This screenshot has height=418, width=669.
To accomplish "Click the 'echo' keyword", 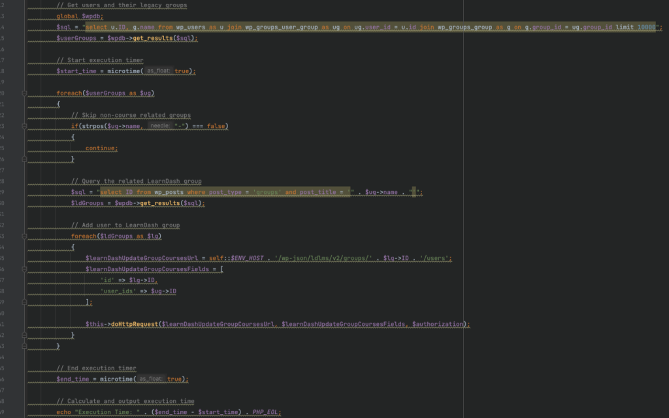I will click(63, 413).
